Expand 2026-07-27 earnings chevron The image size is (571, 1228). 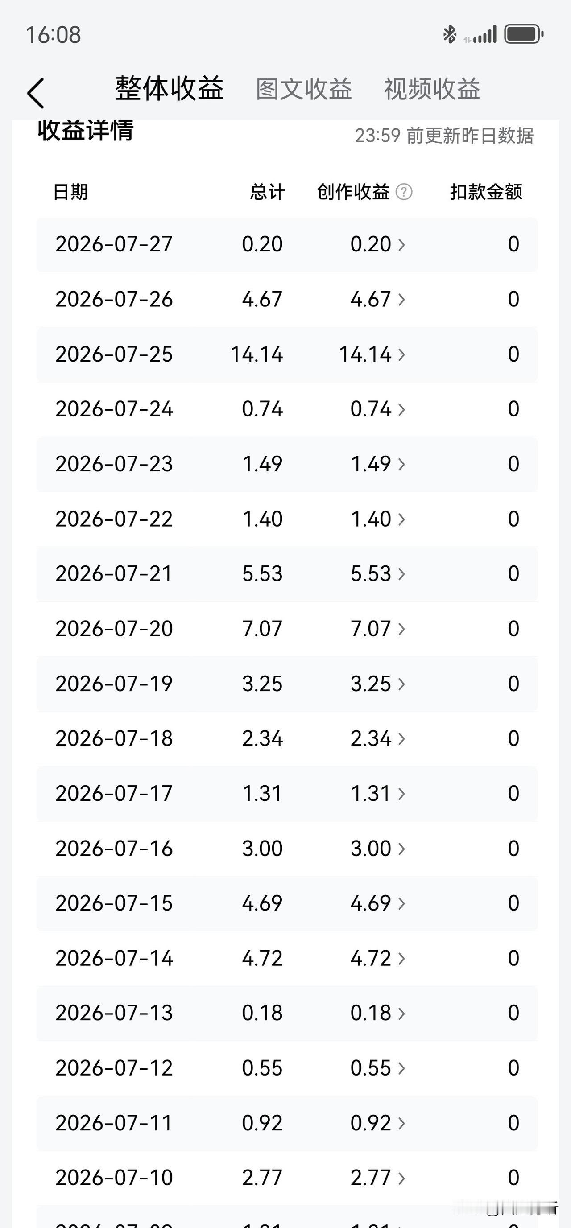click(x=401, y=244)
